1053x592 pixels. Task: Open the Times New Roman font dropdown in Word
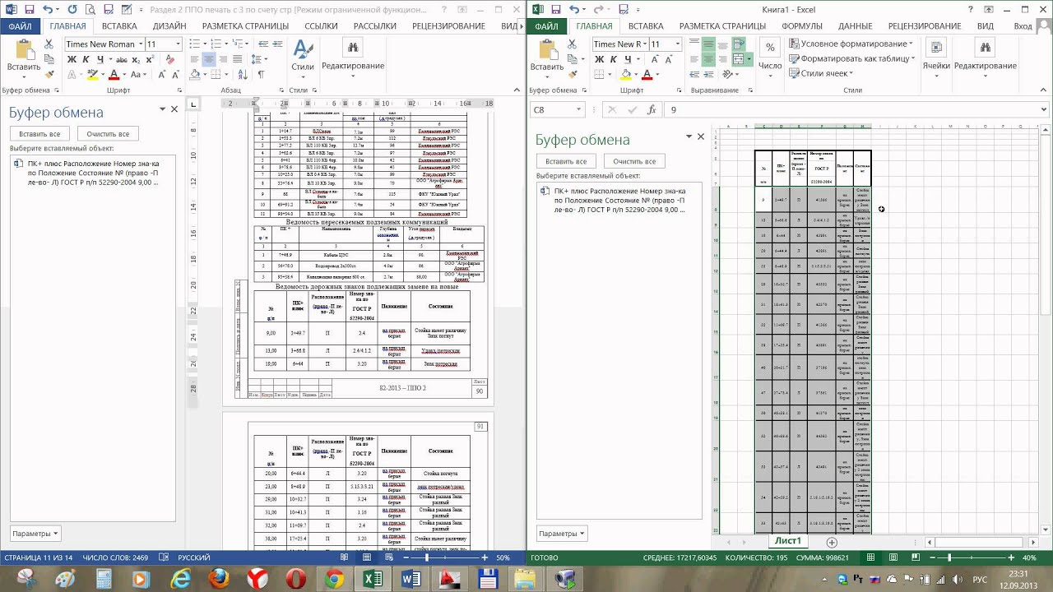141,44
